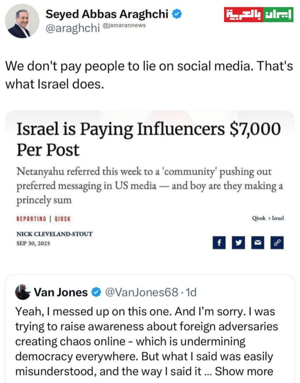Open Seyed Abbas Araghchi's profile photo
This screenshot has height=383, width=300.
click(x=22, y=21)
